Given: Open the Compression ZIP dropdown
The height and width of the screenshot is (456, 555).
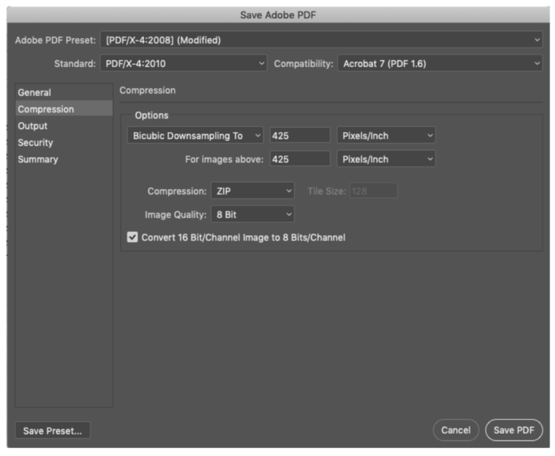Looking at the screenshot, I should click(x=253, y=191).
